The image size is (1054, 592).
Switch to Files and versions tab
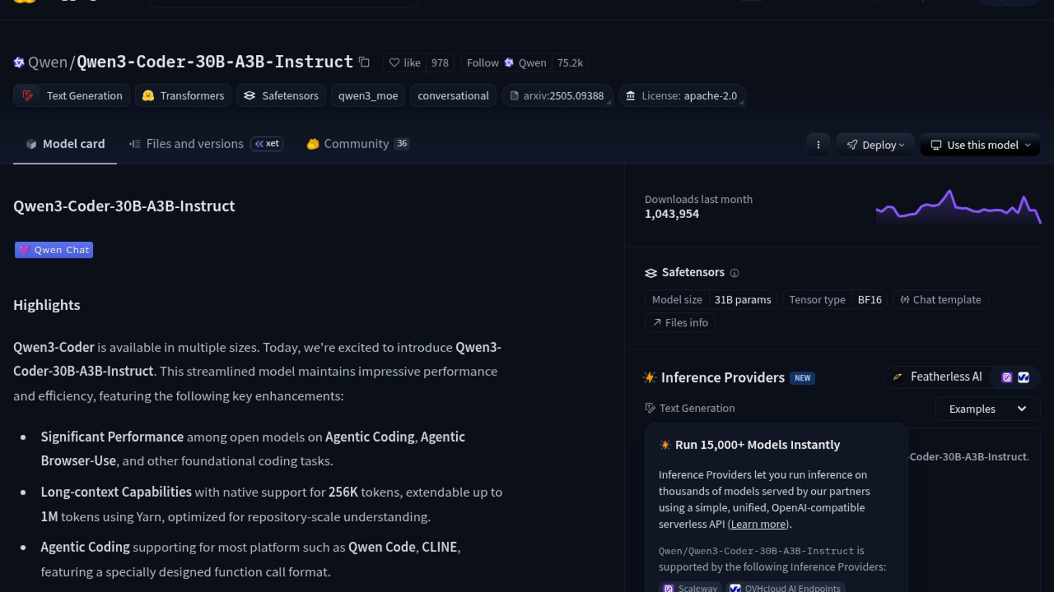194,144
